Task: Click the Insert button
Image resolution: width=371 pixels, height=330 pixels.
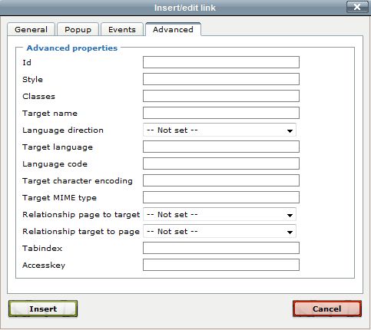Action: [43, 309]
